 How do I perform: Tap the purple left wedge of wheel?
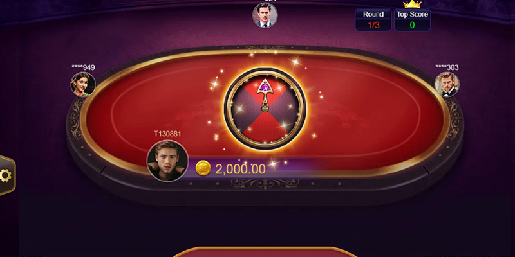(x=243, y=108)
